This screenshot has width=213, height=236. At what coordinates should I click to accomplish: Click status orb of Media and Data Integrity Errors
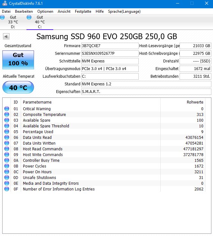point(7,183)
